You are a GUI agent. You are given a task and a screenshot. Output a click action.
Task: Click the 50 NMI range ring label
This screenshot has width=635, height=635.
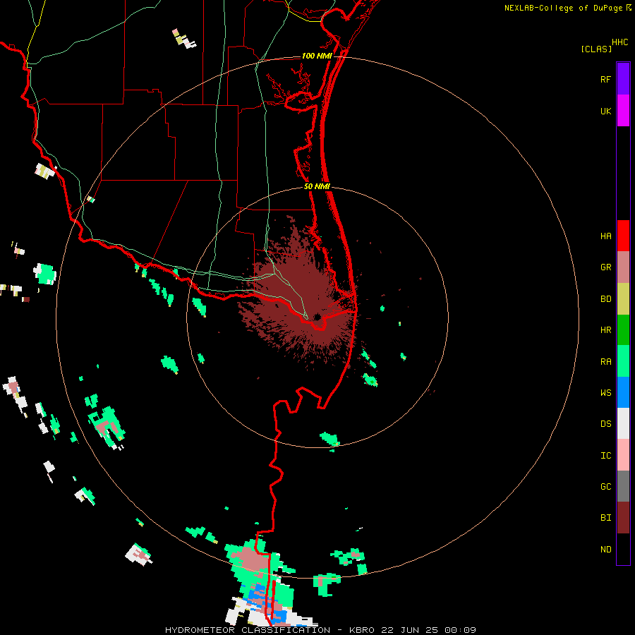click(x=317, y=186)
